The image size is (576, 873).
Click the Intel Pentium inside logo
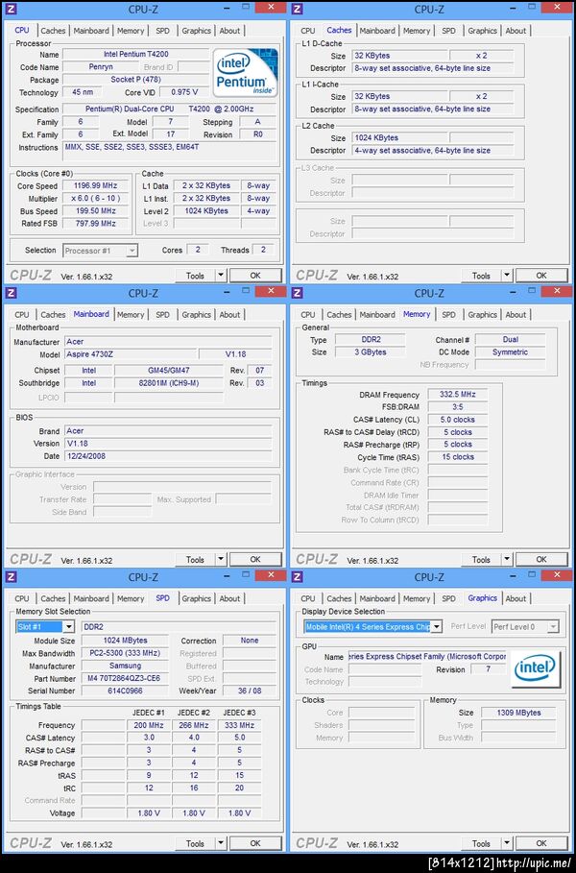pyautogui.click(x=246, y=72)
